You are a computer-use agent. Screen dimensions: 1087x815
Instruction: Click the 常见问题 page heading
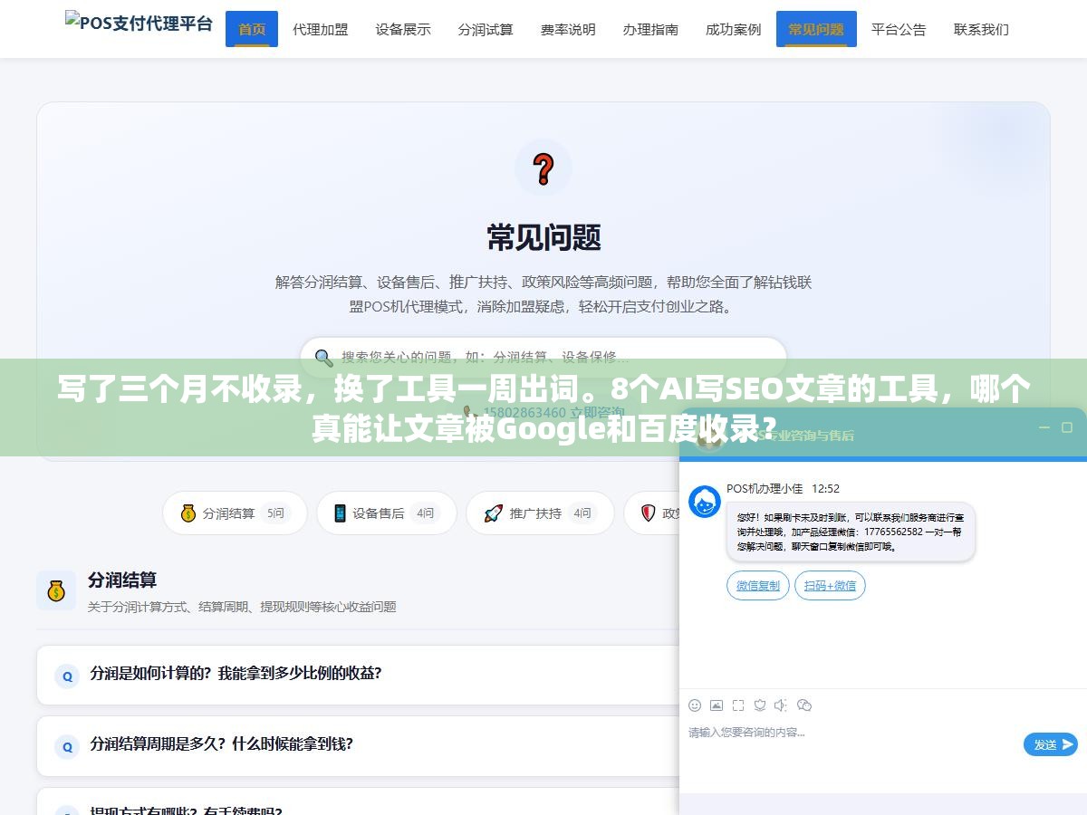point(543,237)
